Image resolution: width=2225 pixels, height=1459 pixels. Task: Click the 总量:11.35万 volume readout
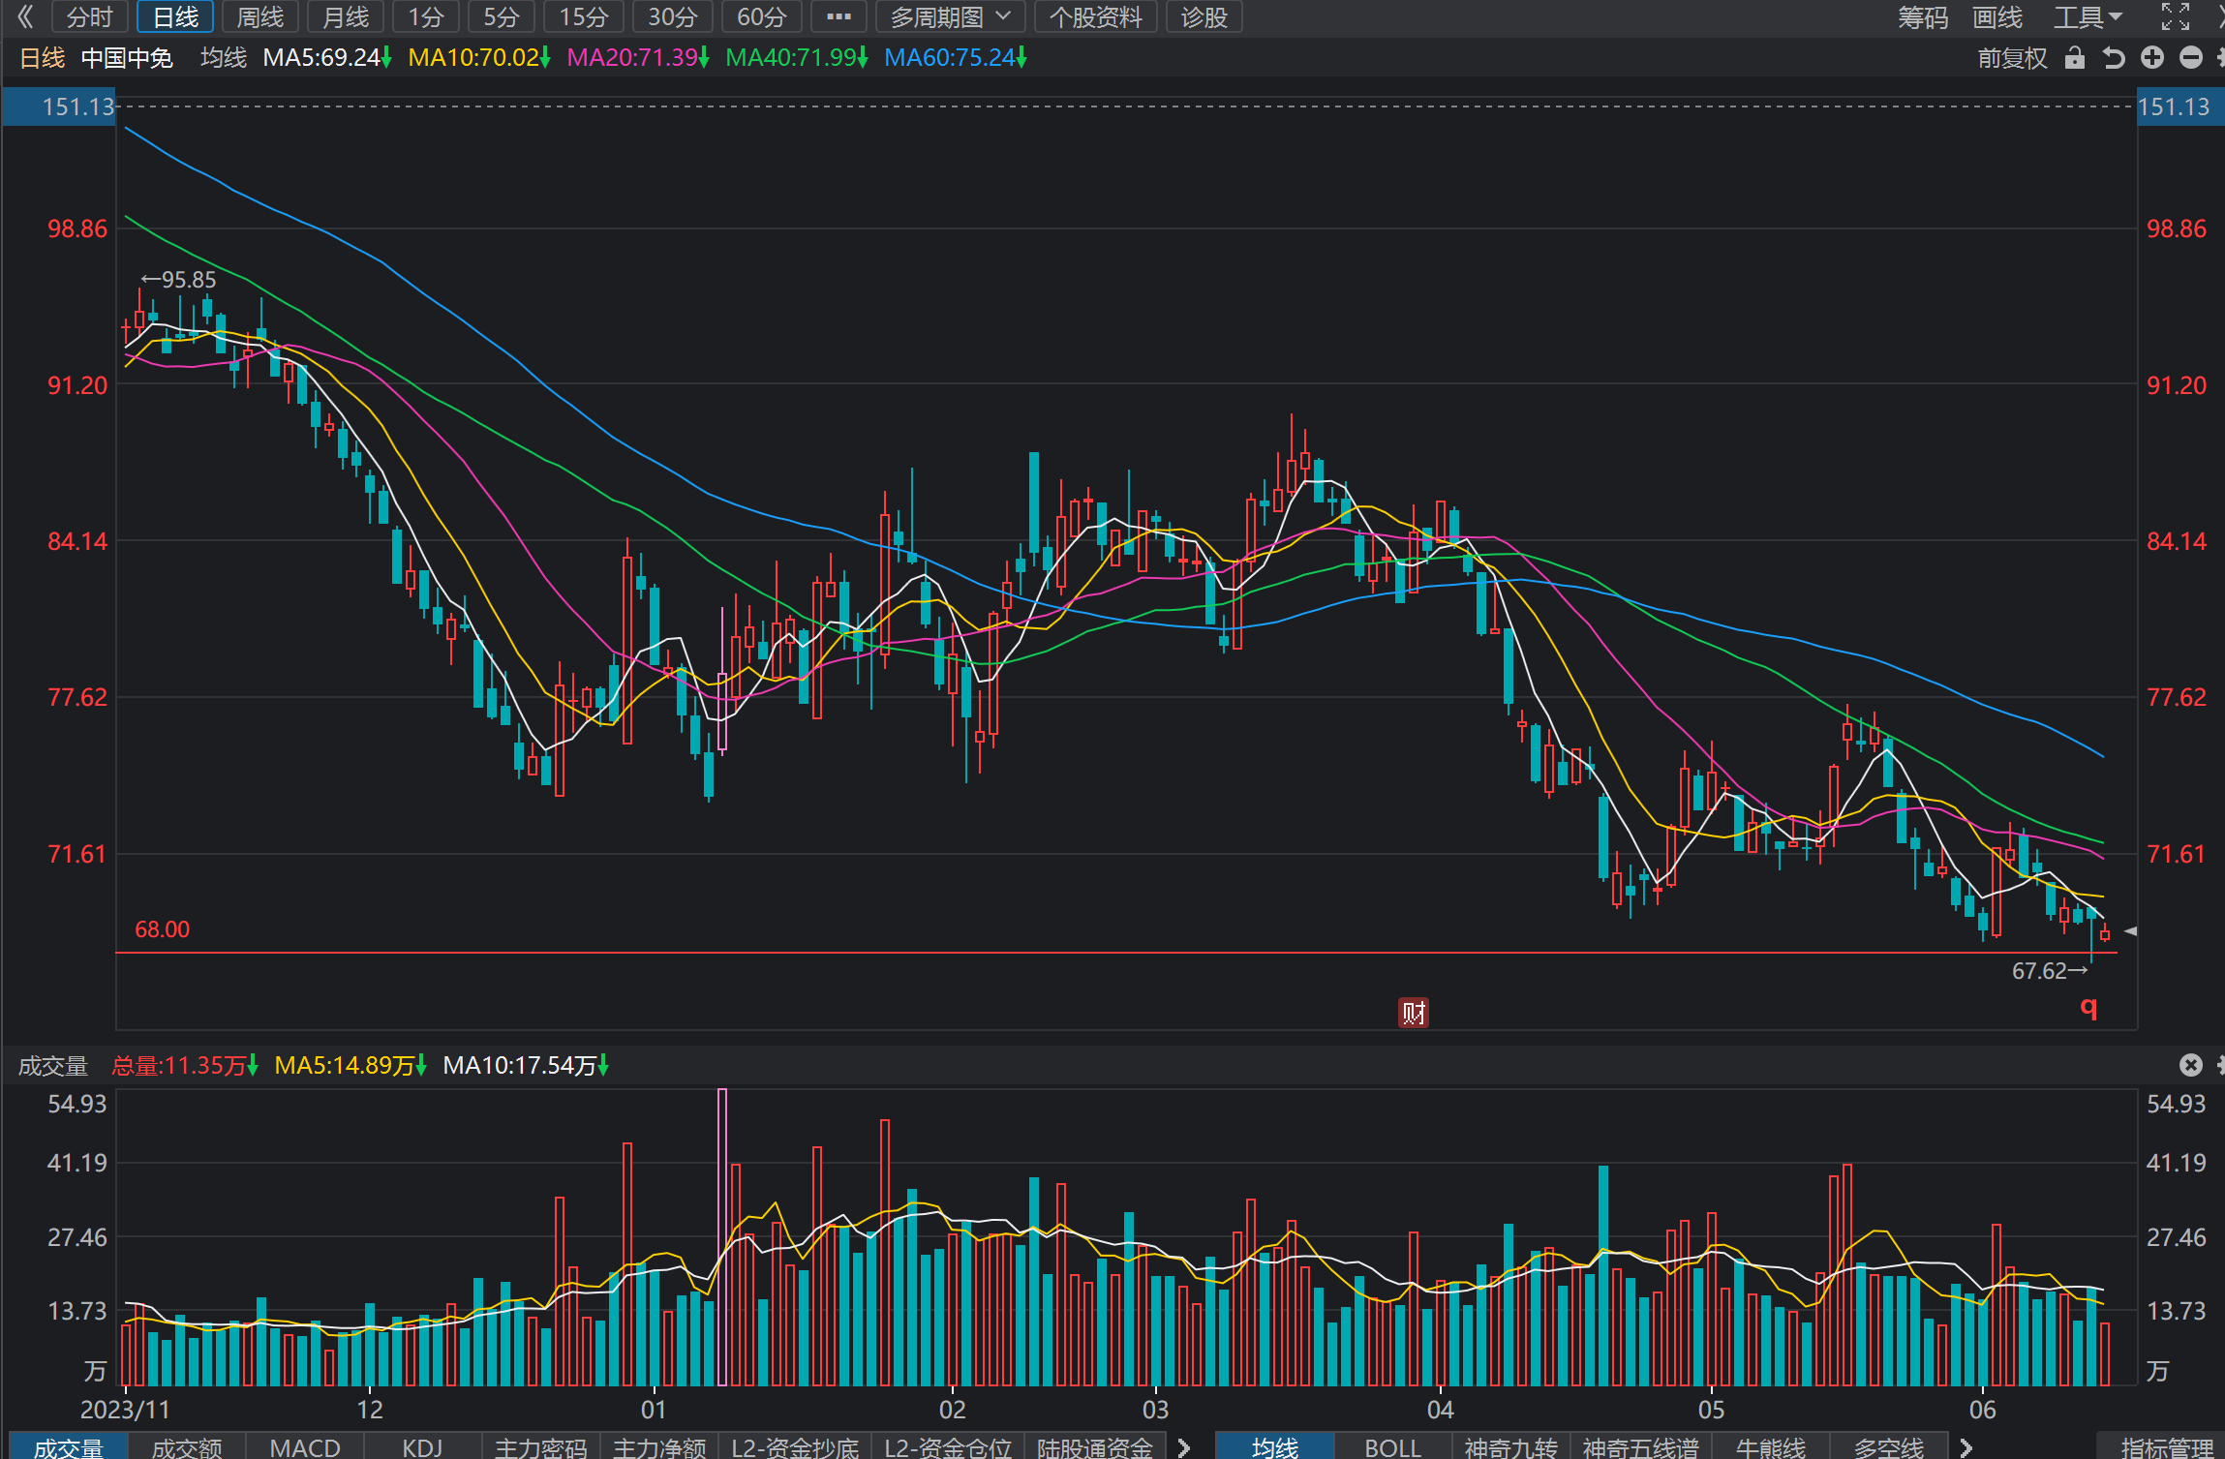coord(185,1066)
